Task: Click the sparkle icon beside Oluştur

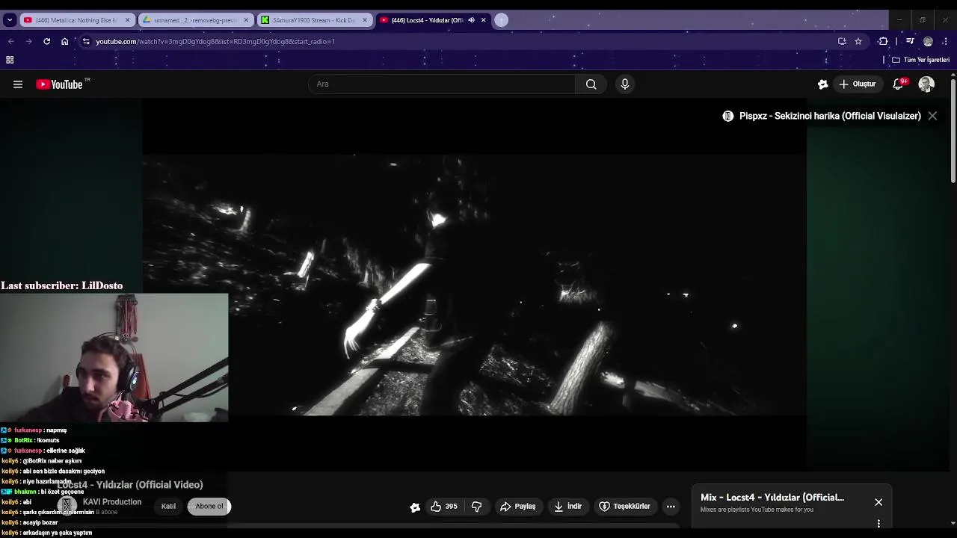Action: click(823, 84)
